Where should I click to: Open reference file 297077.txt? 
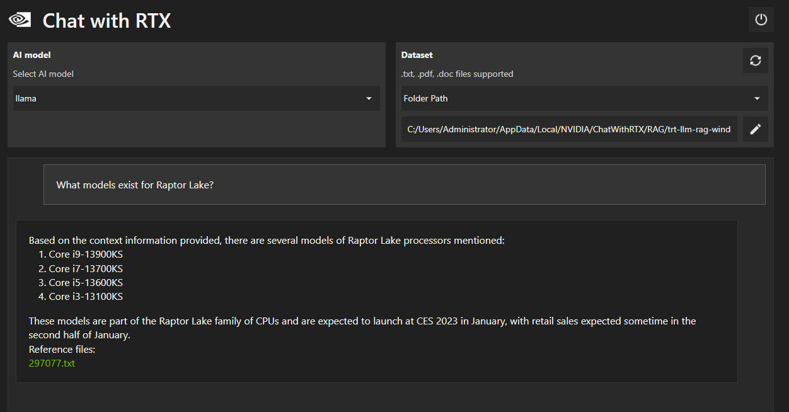(52, 363)
